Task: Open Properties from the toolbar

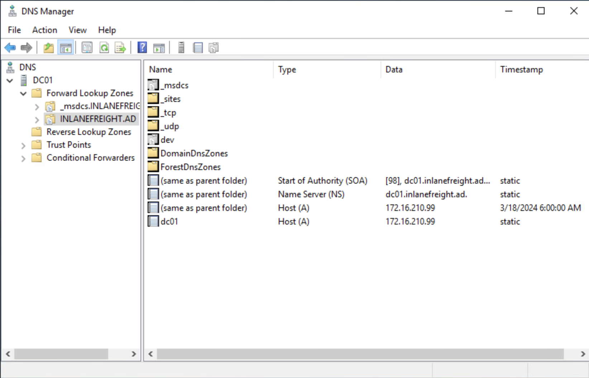Action: pyautogui.click(x=87, y=48)
